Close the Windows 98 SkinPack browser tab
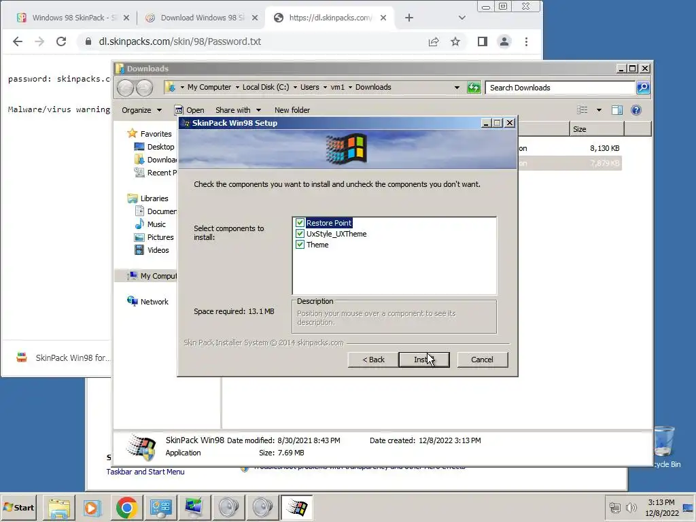The image size is (696, 522). click(126, 18)
